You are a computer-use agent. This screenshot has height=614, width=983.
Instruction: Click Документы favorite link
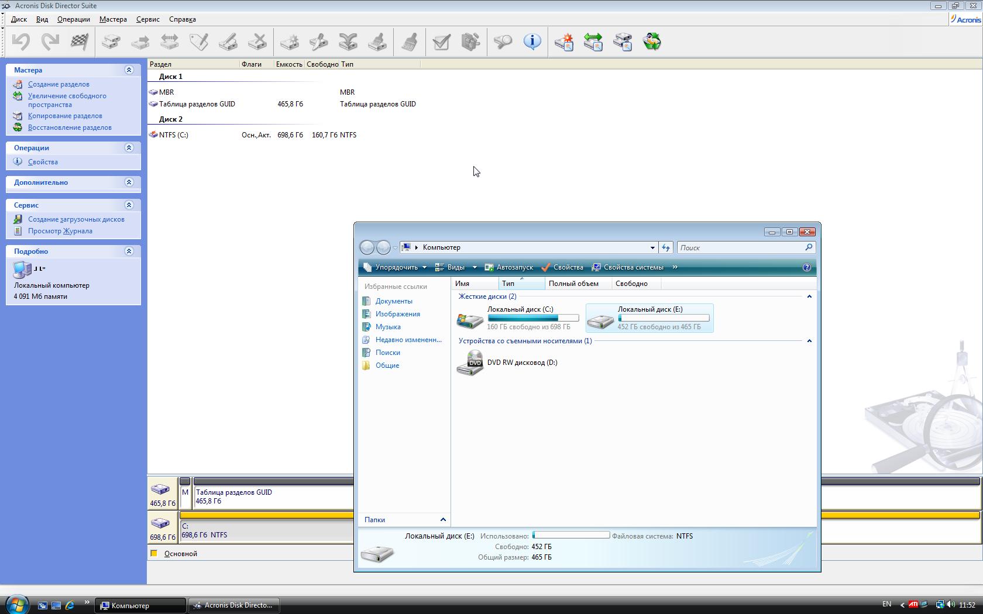click(x=394, y=301)
